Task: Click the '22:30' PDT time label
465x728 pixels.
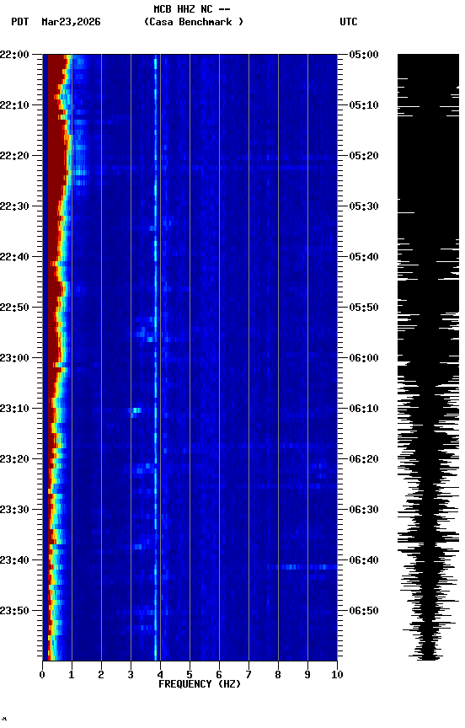Action: pos(14,206)
